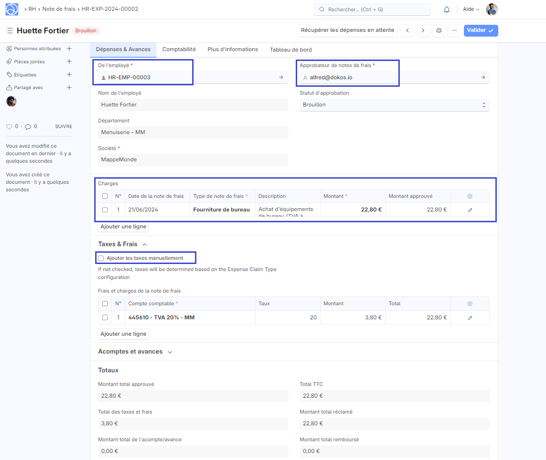Check the TVA 20% tax row checkbox

coord(105,317)
